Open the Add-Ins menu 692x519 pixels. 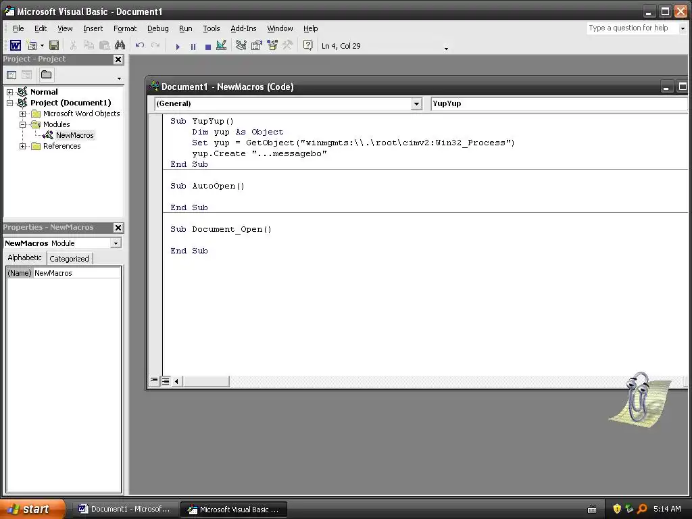click(243, 28)
